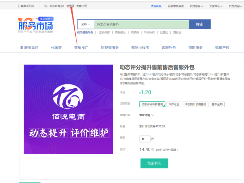Select the 摄影服务 nav tab

click(x=195, y=48)
